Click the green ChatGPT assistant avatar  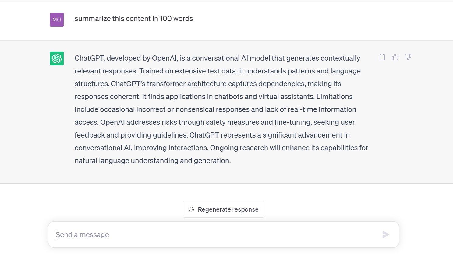(x=56, y=58)
